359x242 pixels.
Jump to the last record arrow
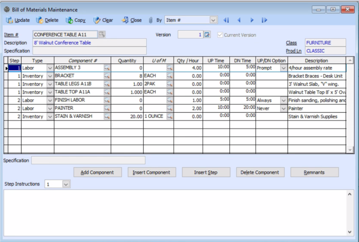coord(264,20)
